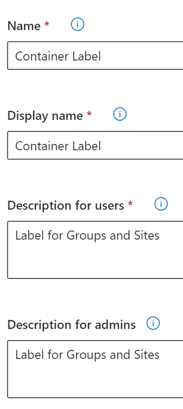This screenshot has height=409, width=183.
Task: Click the required asterisk next to Name
Action: 47,24
